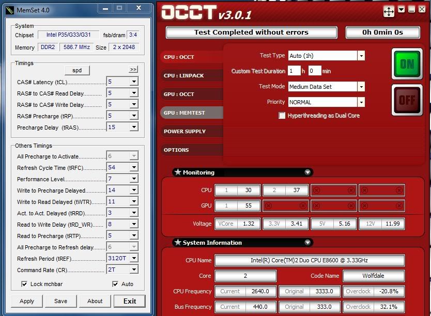Click CPU core 2 temperature 37
This screenshot has width=431, height=316.
[297, 190]
